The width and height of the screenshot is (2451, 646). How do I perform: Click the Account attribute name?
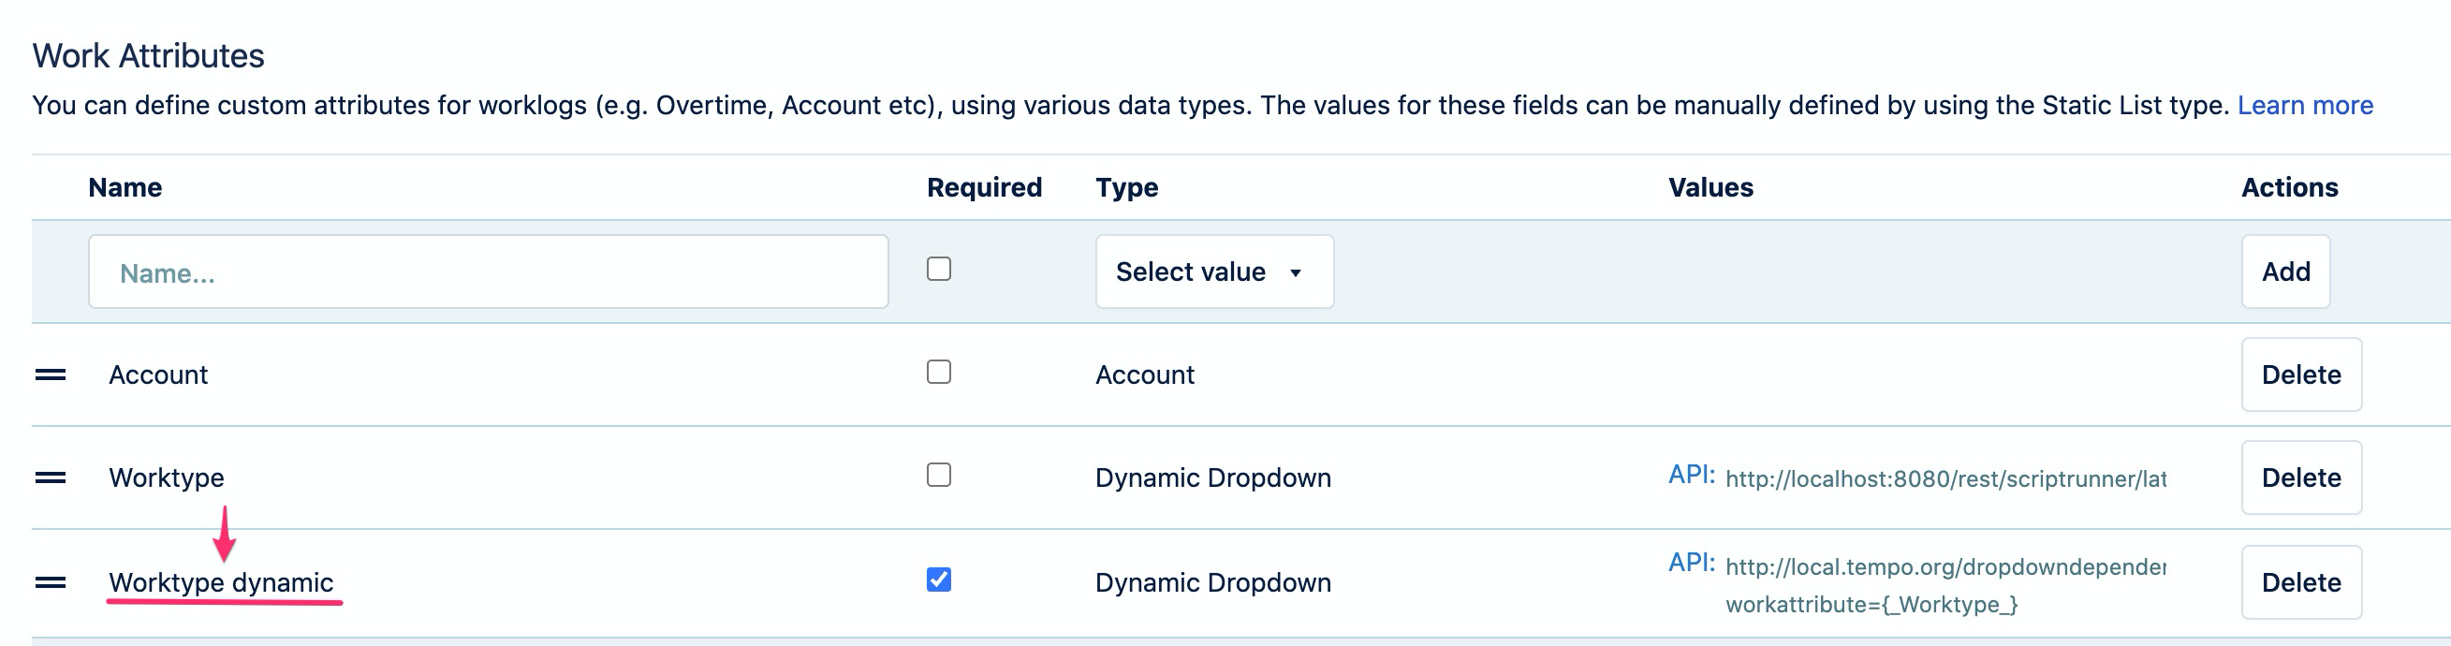coord(158,374)
